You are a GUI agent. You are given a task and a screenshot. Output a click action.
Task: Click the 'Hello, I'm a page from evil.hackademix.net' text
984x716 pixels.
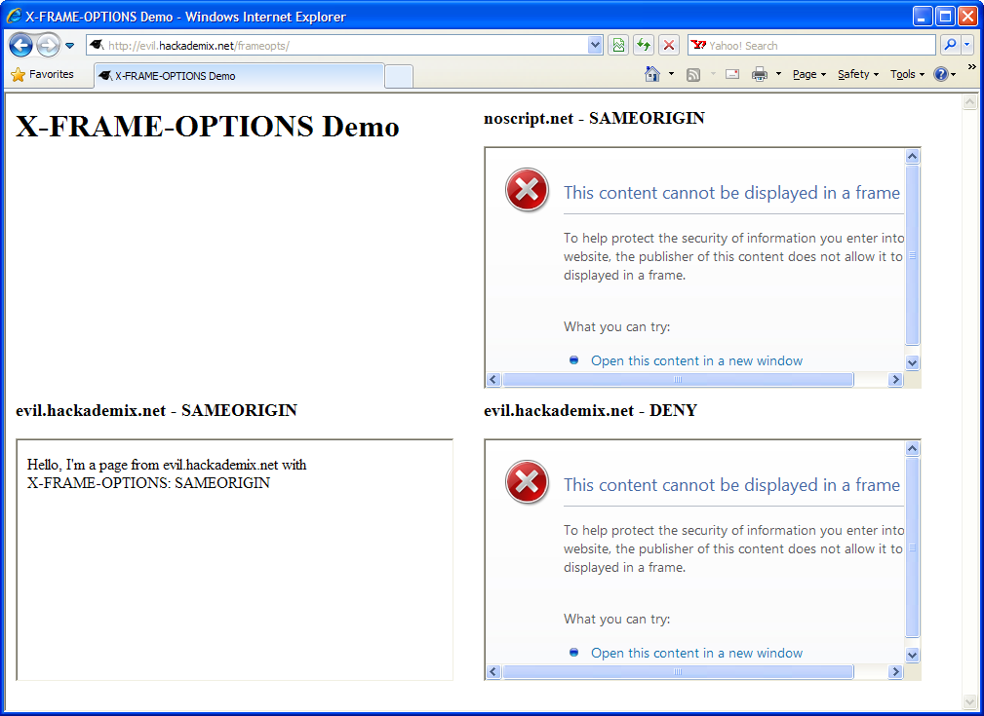[167, 465]
